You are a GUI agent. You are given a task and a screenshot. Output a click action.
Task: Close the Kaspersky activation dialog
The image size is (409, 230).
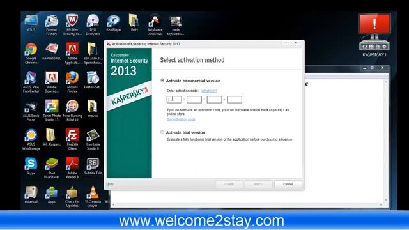tap(295, 43)
